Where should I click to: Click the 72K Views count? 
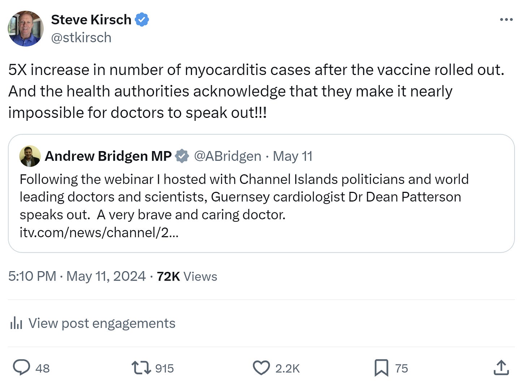tap(187, 276)
